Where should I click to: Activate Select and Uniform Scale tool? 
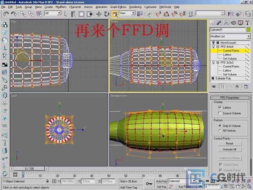(115, 14)
